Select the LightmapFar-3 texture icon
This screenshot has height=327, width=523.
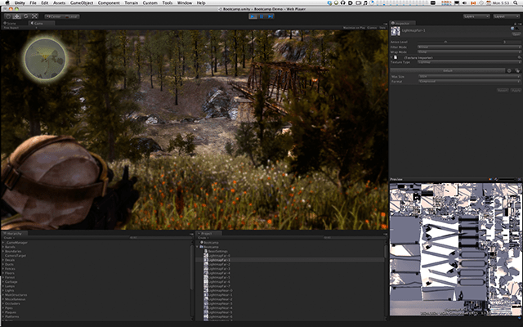[x=206, y=269]
